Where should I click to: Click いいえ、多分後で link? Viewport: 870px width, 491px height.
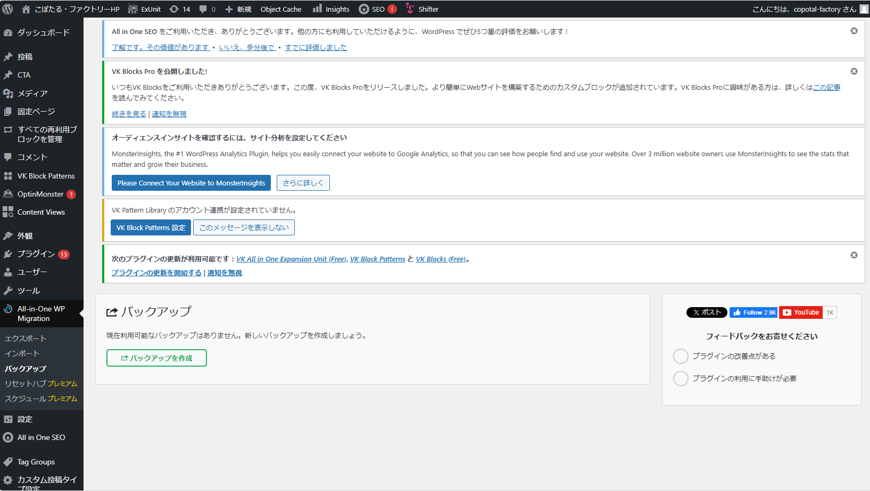(x=247, y=47)
